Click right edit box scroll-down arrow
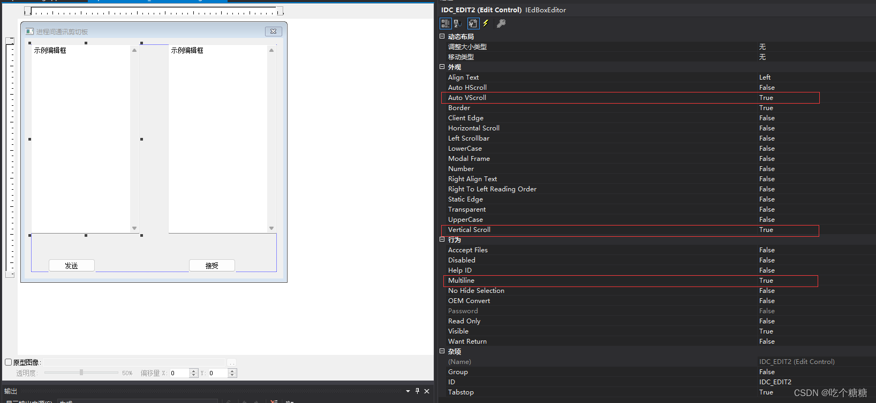Screen dimensions: 876x403 (x=271, y=228)
